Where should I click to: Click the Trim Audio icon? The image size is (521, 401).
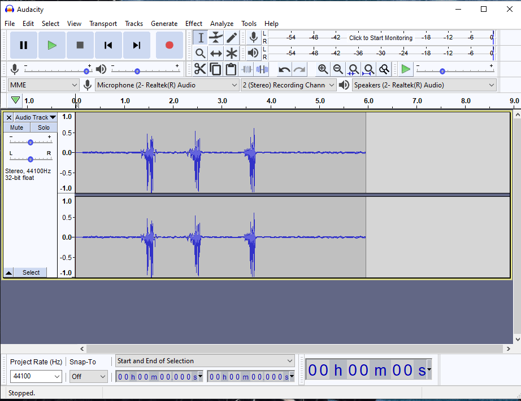point(247,68)
